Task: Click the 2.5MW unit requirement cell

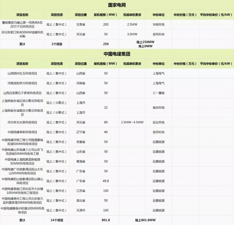Action: coord(132,25)
